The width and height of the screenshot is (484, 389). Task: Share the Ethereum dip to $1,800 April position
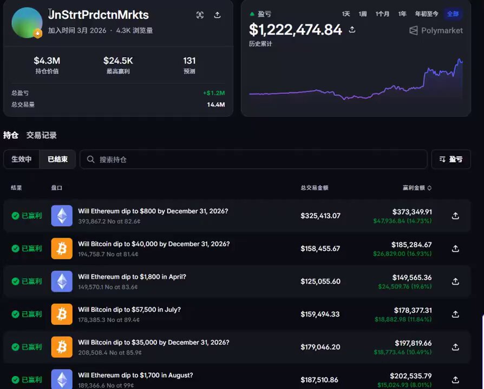click(x=455, y=281)
